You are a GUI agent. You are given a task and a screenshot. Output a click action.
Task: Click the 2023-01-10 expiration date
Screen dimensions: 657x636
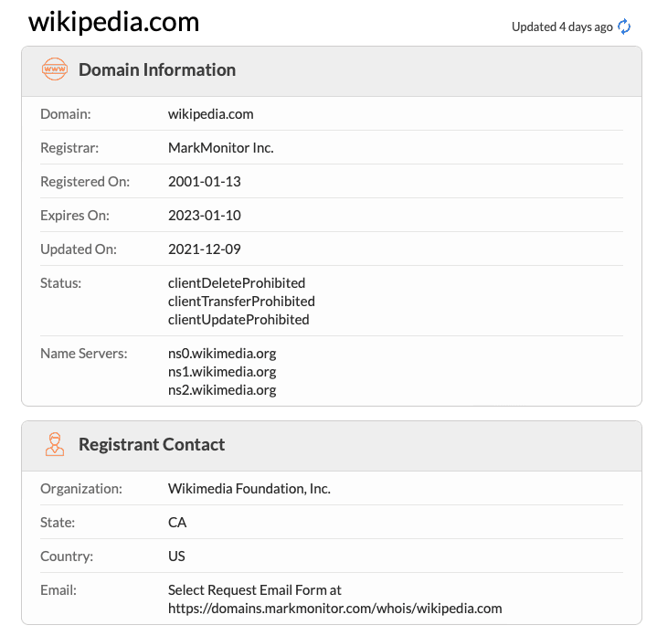[205, 216]
